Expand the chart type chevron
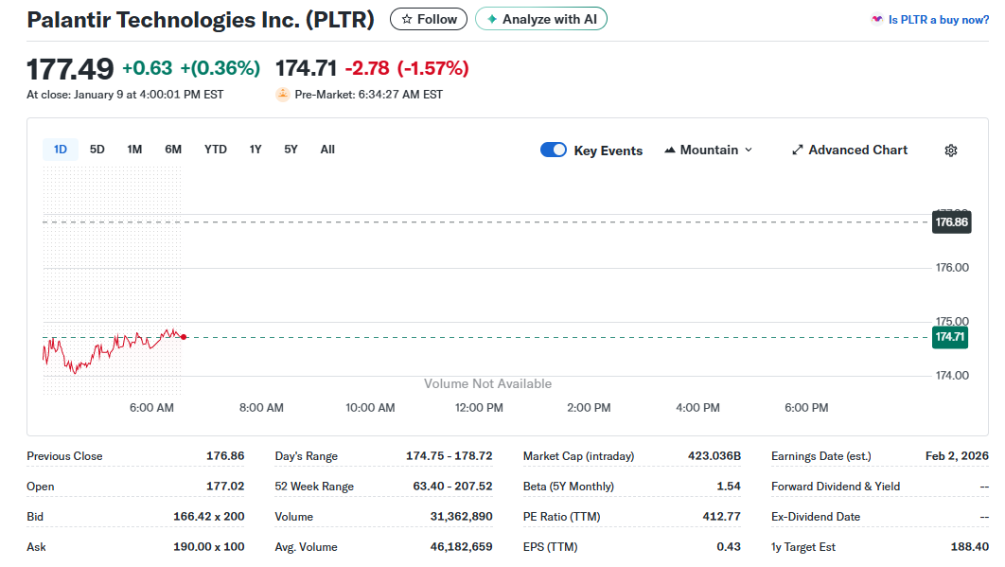The image size is (1005, 567). (748, 150)
